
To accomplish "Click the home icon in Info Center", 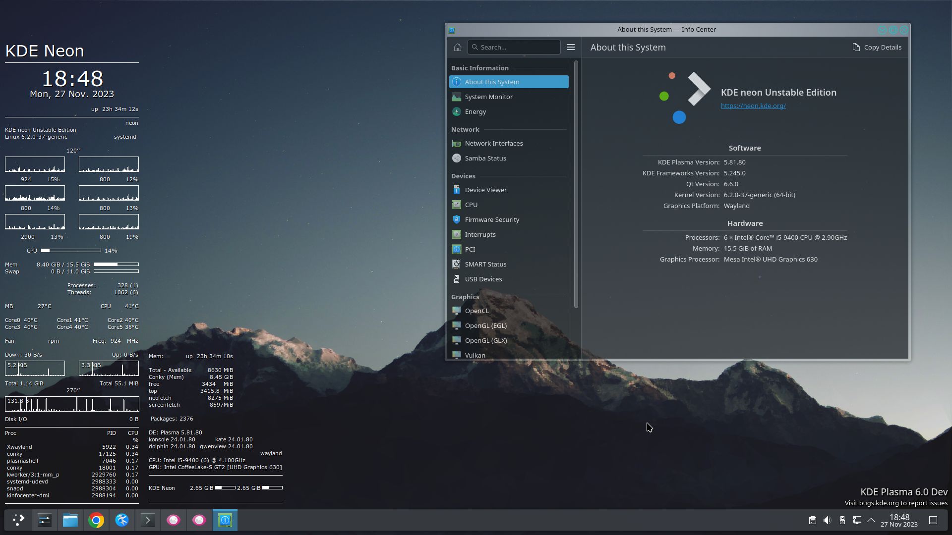I will (457, 48).
